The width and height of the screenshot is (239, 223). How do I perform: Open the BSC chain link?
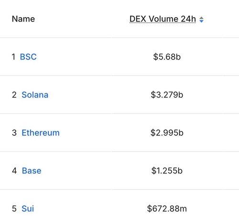[28, 57]
